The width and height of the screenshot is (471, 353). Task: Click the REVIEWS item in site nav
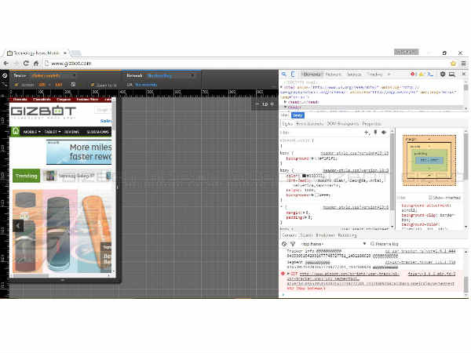pyautogui.click(x=71, y=132)
